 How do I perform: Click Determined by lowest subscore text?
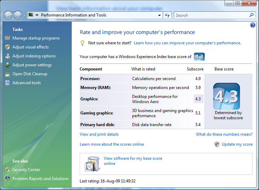coord(228,115)
